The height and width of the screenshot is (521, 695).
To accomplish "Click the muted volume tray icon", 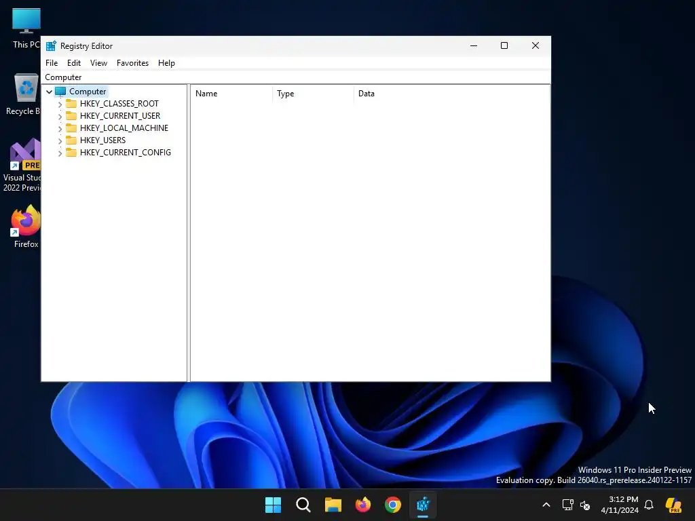I will (x=585, y=505).
